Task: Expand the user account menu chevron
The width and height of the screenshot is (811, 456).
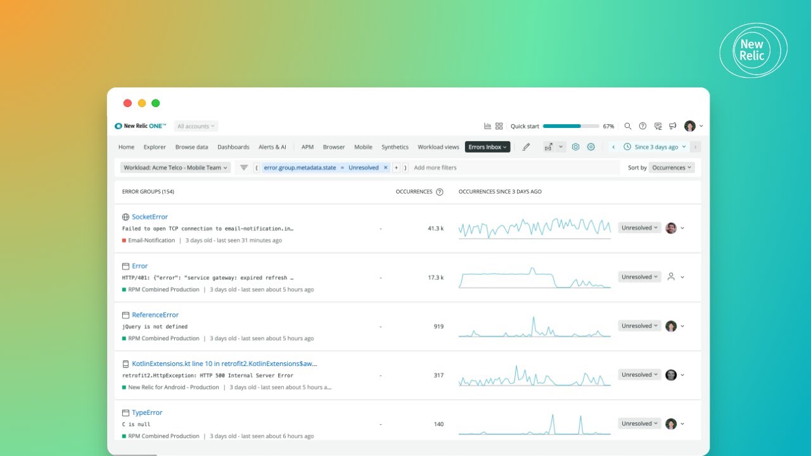Action: (x=701, y=126)
